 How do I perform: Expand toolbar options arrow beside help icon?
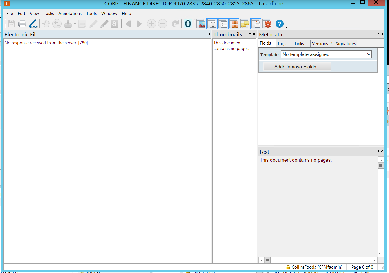pos(287,27)
